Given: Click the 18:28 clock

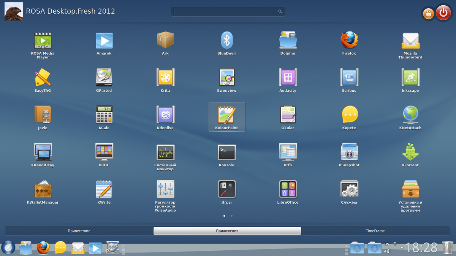Looking at the screenshot, I should [x=422, y=248].
